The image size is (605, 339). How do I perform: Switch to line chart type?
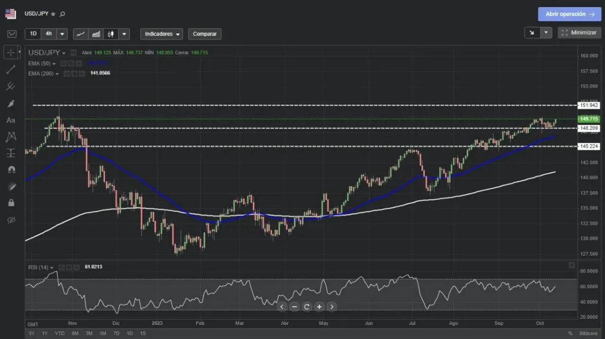(81, 34)
